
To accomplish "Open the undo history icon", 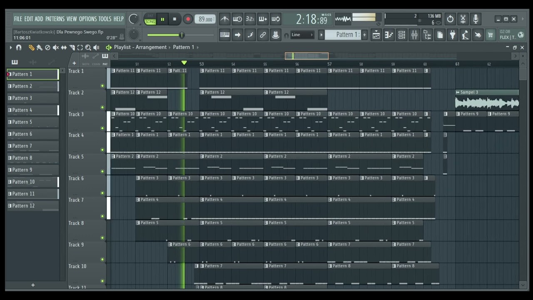I will pyautogui.click(x=450, y=19).
